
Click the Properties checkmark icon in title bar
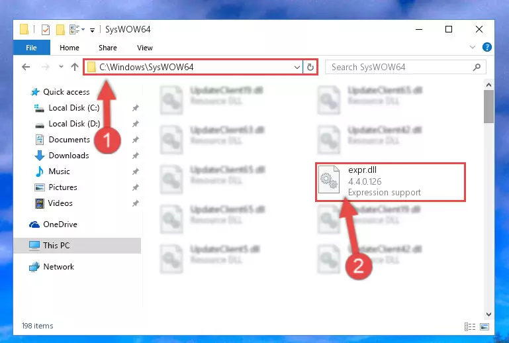(x=46, y=30)
